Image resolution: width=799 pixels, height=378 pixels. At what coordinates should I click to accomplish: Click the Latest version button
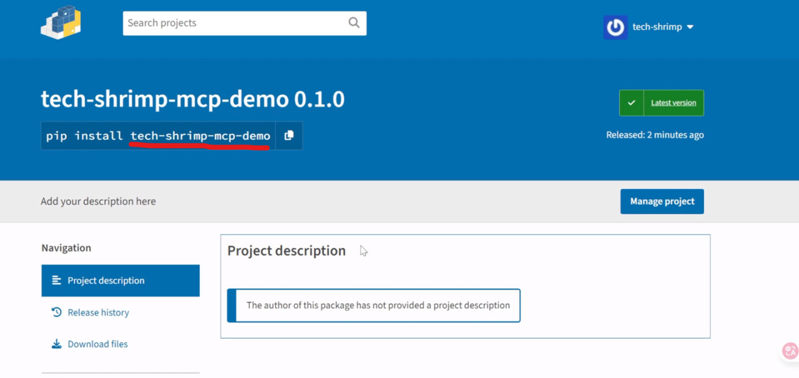click(x=674, y=103)
